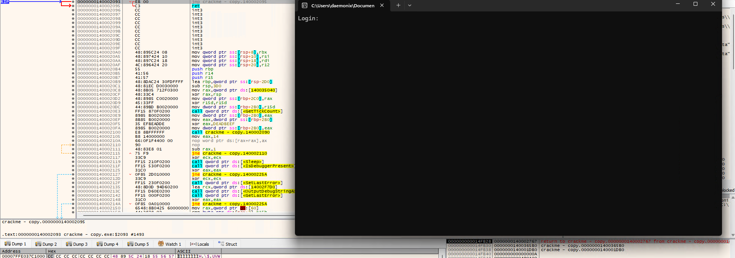Toggle breakpoint dot at address 14000214A
The height and width of the screenshot is (258, 735).
[x=73, y=204]
